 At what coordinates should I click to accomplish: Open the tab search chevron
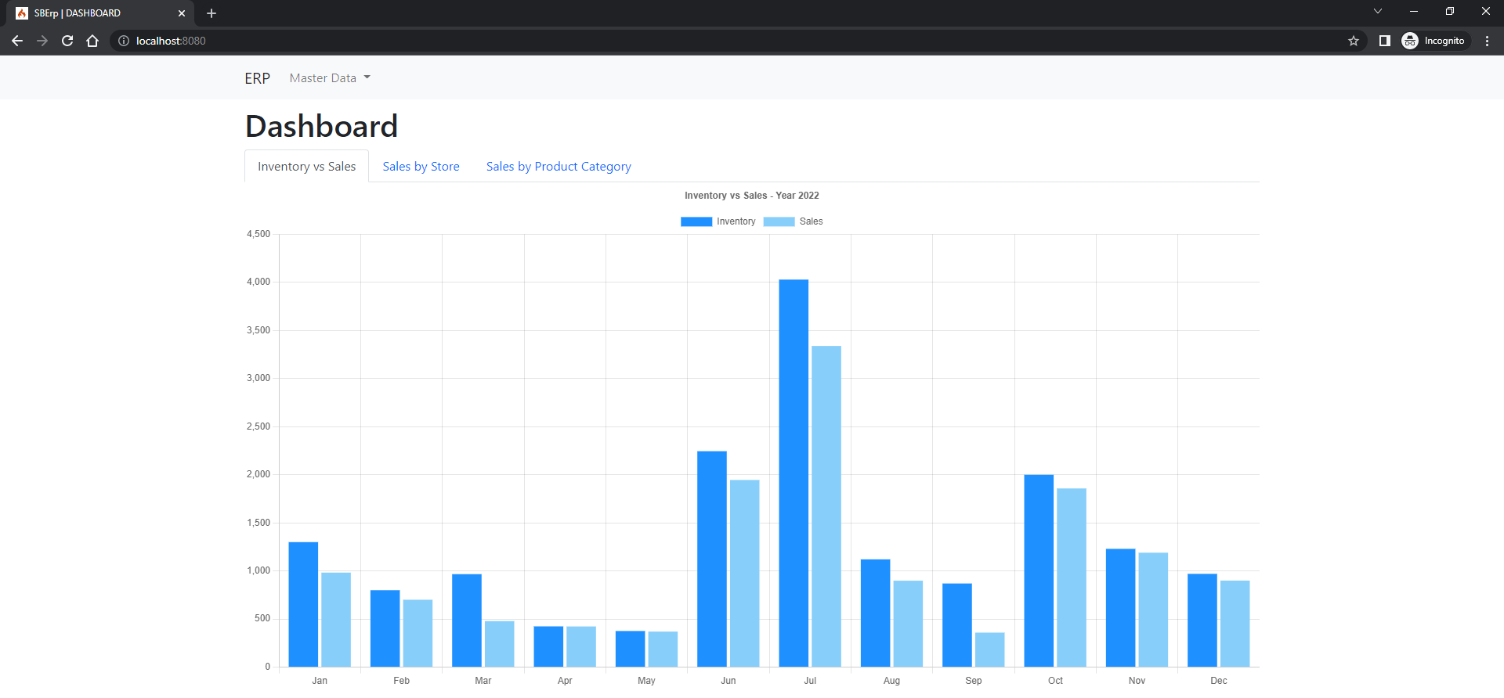[1378, 11]
